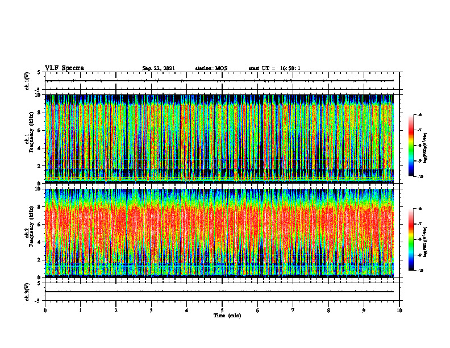The height and width of the screenshot is (348, 450).
Task: Select the "start UT = 16:50:1" text
Action: point(274,68)
